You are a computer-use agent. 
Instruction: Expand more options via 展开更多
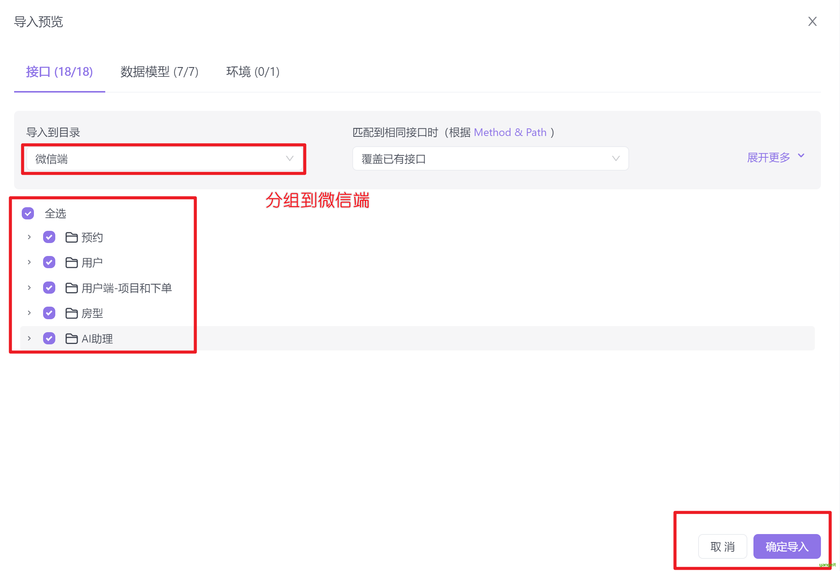click(776, 157)
